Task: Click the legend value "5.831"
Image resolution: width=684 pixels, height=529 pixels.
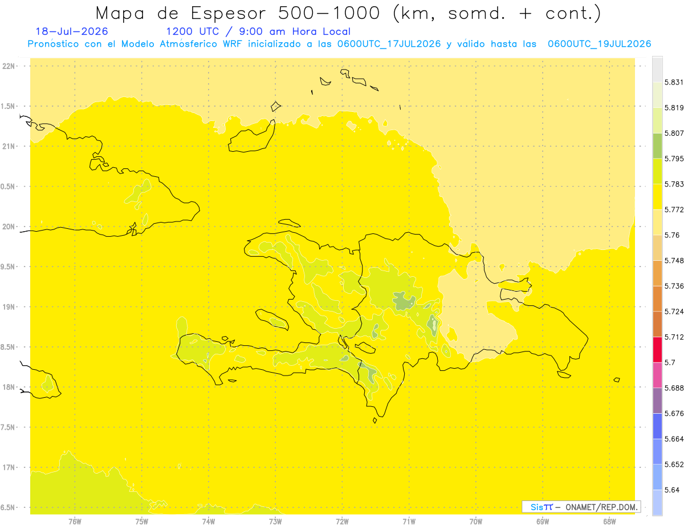Action: tap(674, 82)
